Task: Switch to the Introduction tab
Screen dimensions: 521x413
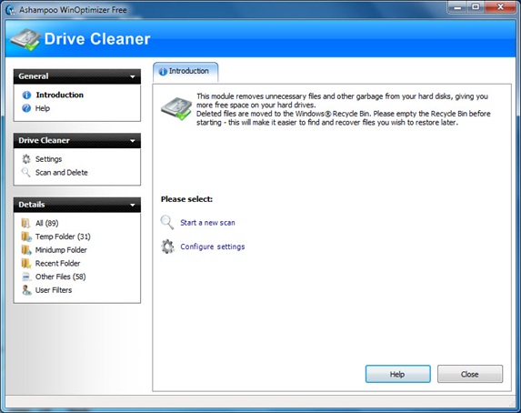Action: (185, 72)
